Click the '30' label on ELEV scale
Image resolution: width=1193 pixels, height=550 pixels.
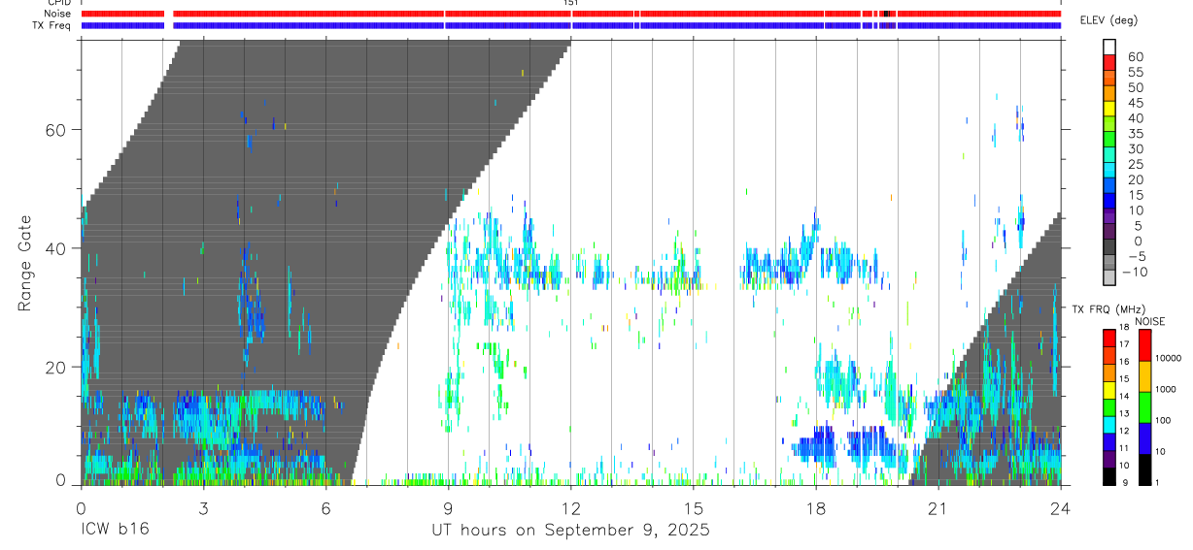coord(1135,149)
